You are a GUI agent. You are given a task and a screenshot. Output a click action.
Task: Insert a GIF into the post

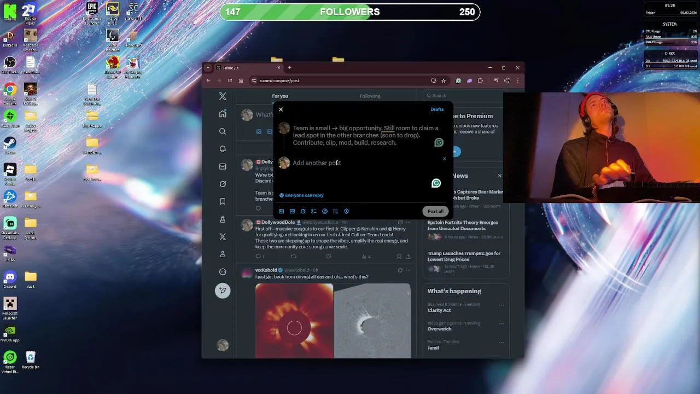click(x=292, y=211)
